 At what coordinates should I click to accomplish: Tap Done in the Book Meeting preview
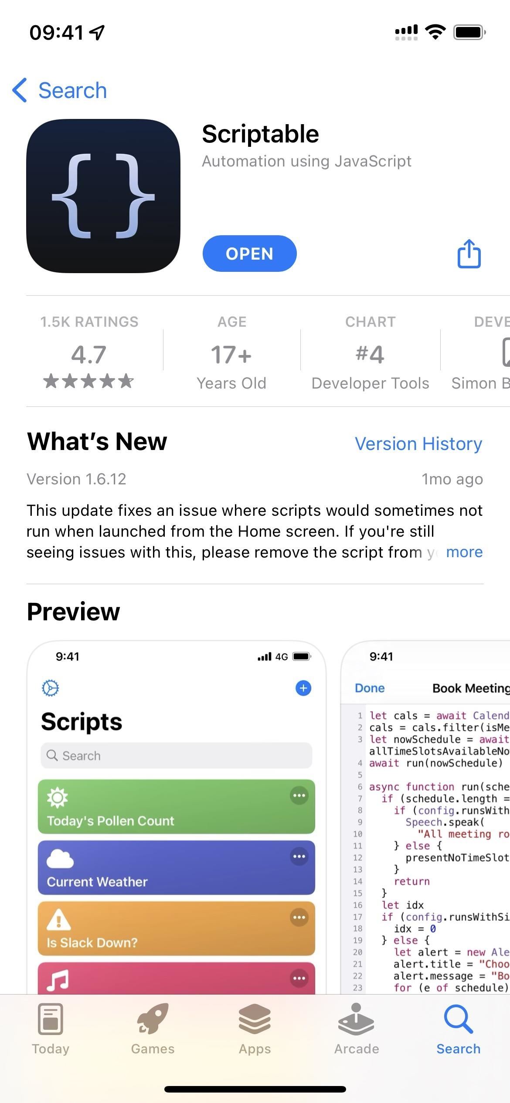pos(370,688)
